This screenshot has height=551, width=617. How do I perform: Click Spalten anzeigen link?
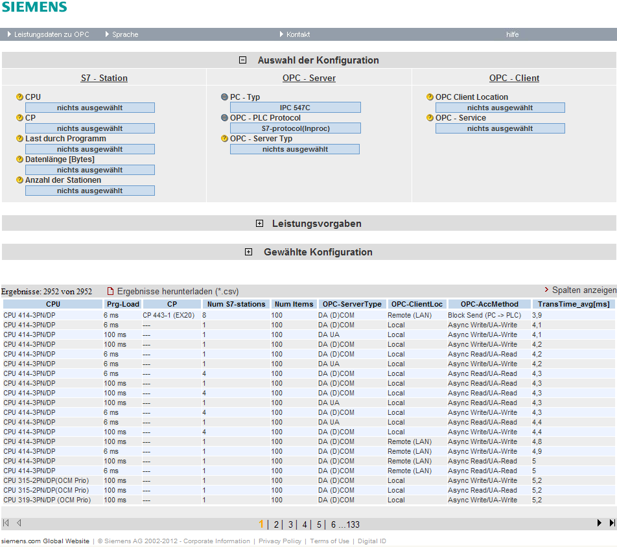pyautogui.click(x=584, y=290)
